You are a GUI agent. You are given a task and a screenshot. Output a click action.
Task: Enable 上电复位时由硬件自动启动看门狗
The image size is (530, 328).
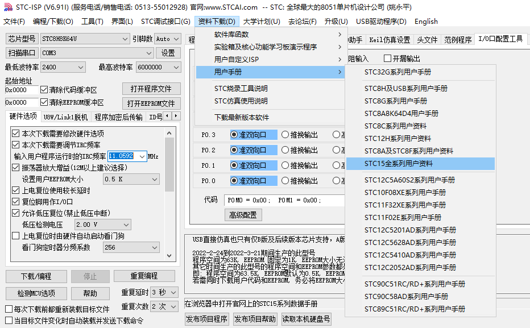15,236
